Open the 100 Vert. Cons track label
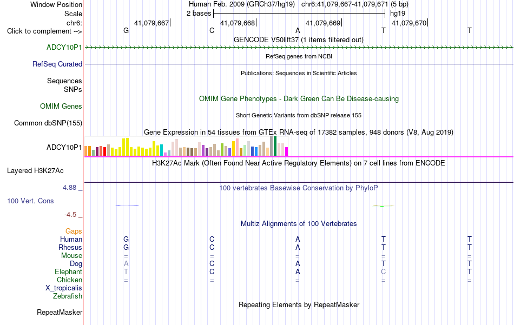514x325 pixels. click(x=30, y=201)
